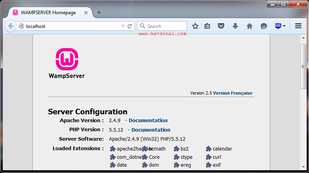
Task: Click the ABE spell checker icon
Action: click(x=278, y=26)
